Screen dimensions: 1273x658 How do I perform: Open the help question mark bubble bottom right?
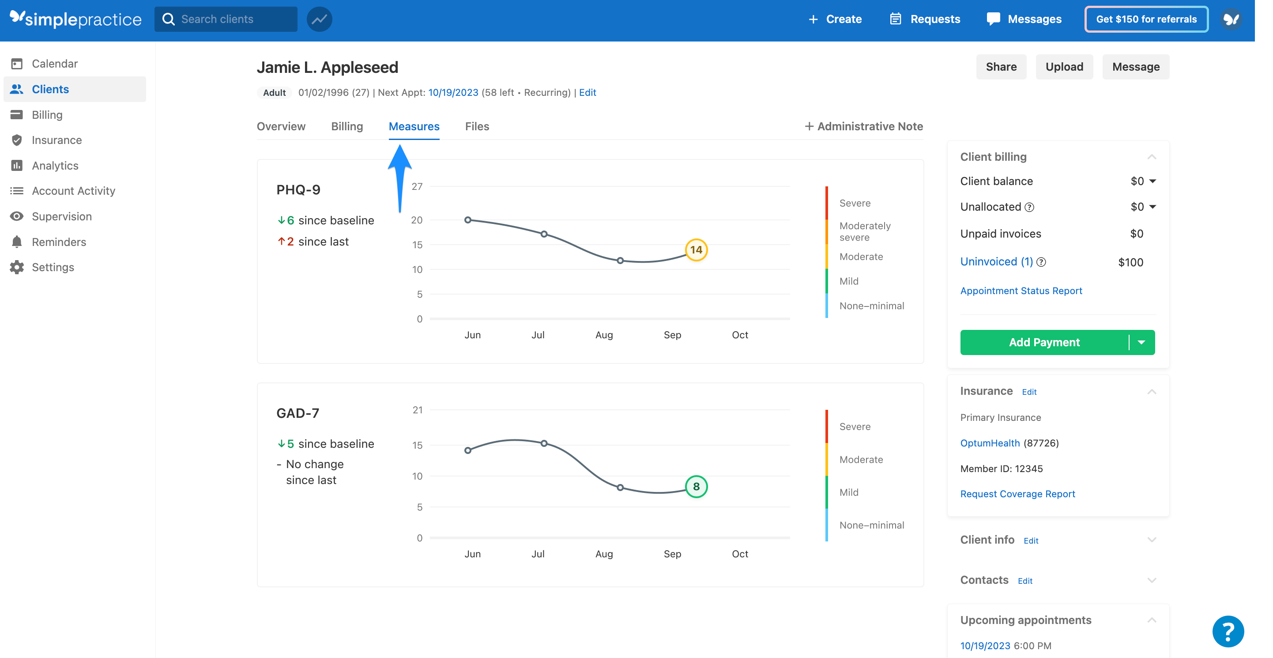pyautogui.click(x=1229, y=632)
